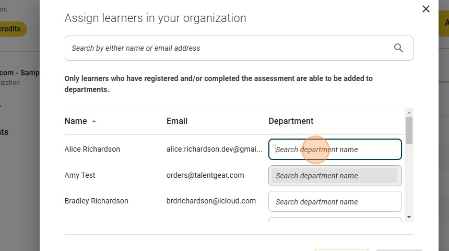Select the Bradley Richardson name cell

(x=96, y=201)
